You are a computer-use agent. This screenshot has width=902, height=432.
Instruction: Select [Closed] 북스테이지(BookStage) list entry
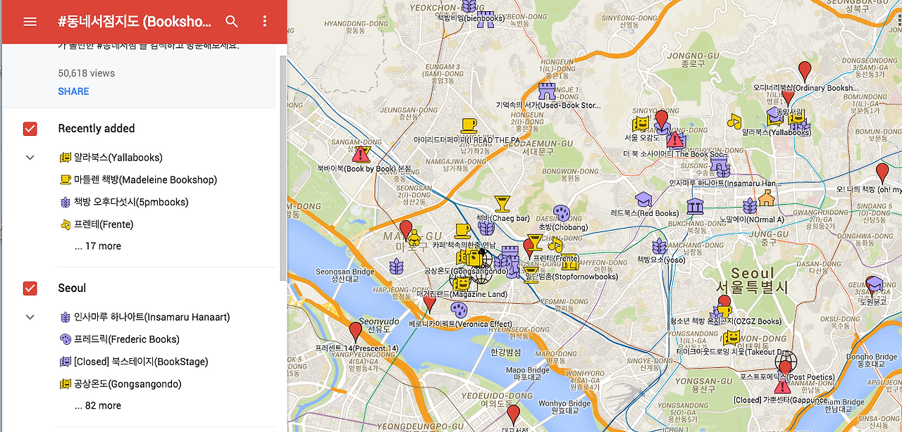[x=134, y=362]
